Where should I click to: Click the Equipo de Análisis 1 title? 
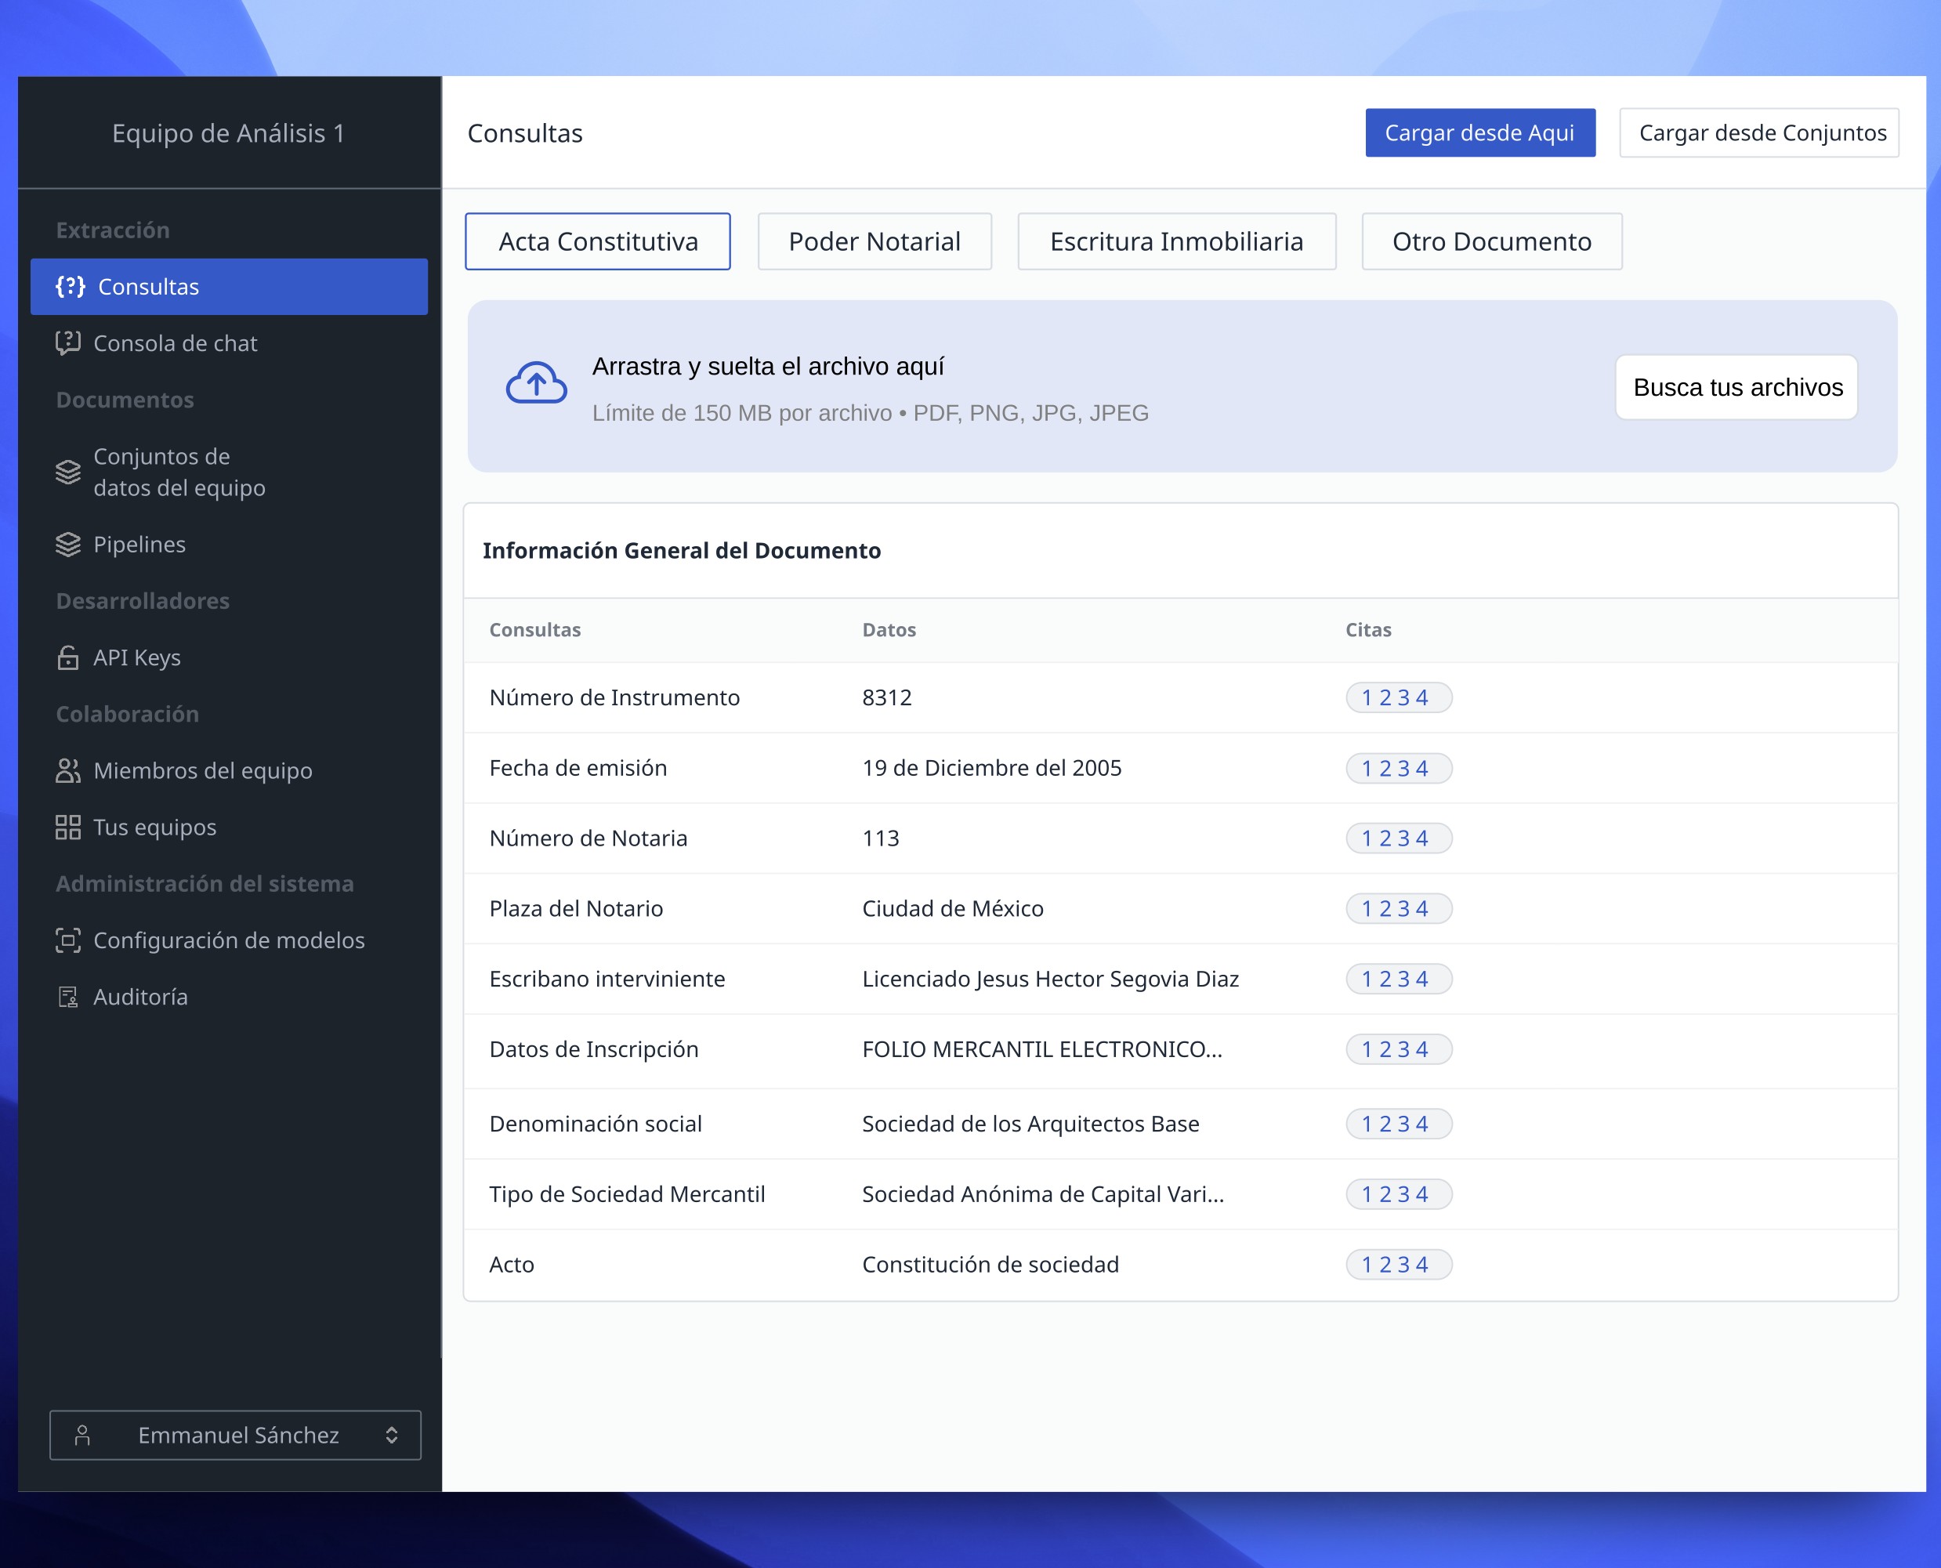coord(229,132)
